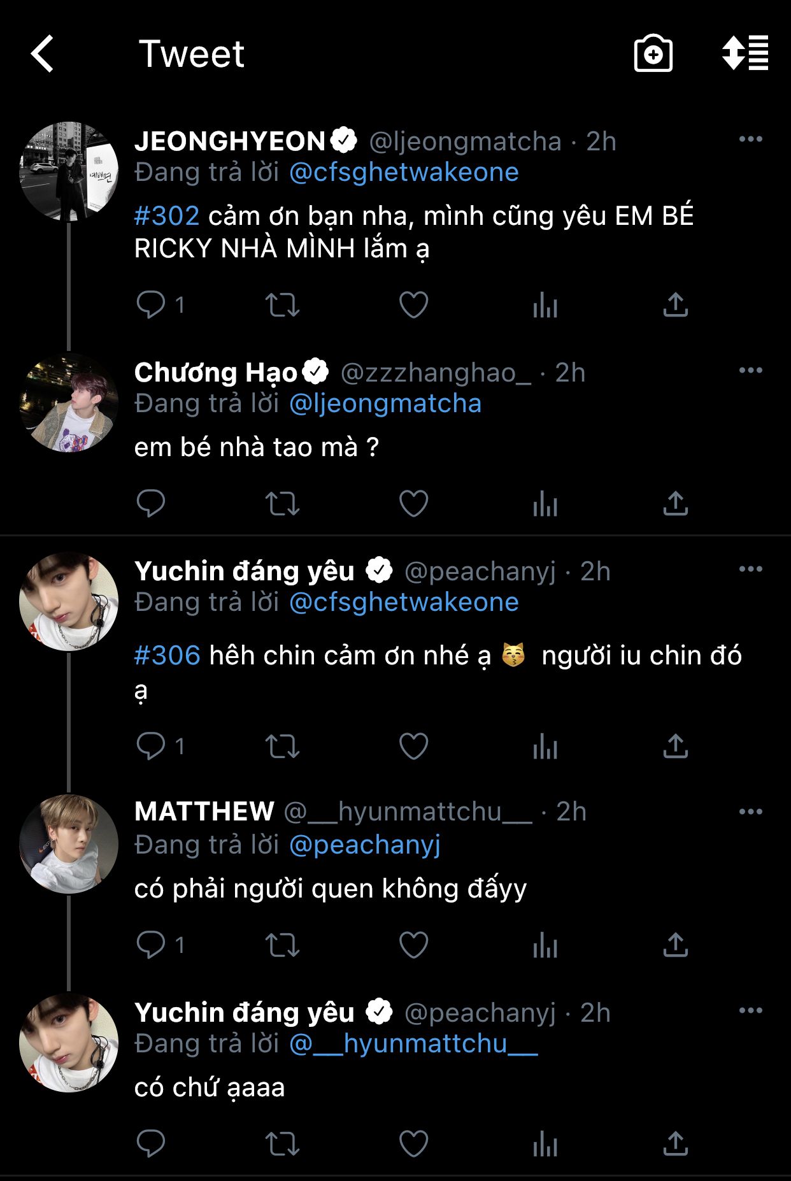Open the @ljeongmatcha mention link
Screen dimensions: 791x1181
385,404
